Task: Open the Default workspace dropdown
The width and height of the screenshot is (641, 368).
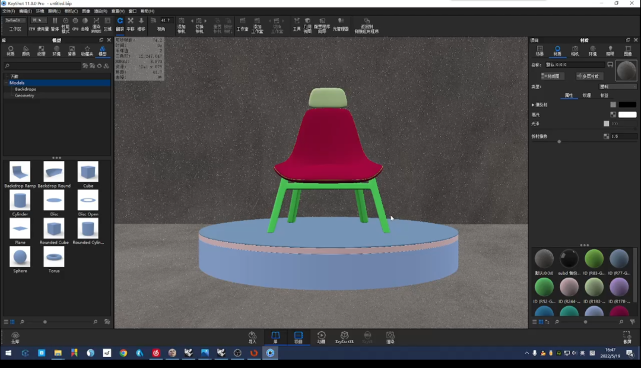Action: (x=15, y=20)
